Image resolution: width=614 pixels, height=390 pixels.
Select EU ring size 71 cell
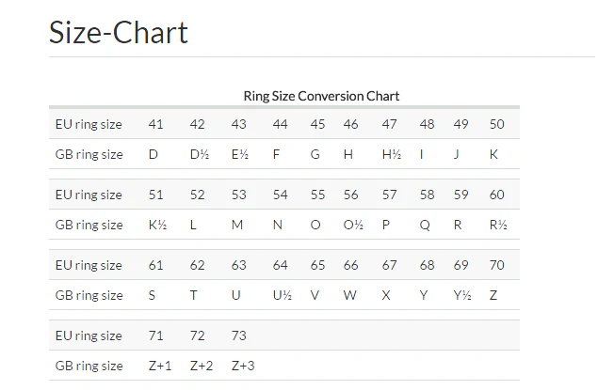tap(156, 335)
